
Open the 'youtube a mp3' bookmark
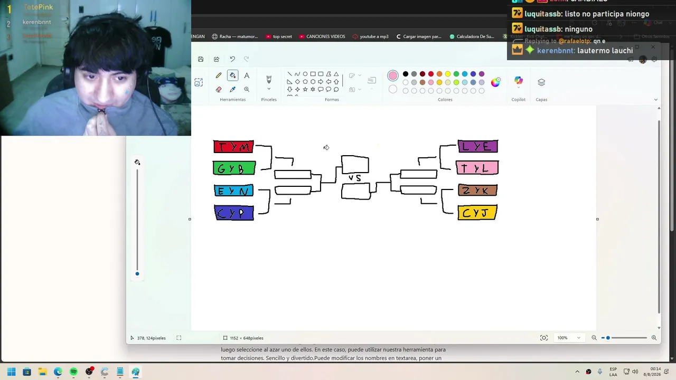pos(370,36)
